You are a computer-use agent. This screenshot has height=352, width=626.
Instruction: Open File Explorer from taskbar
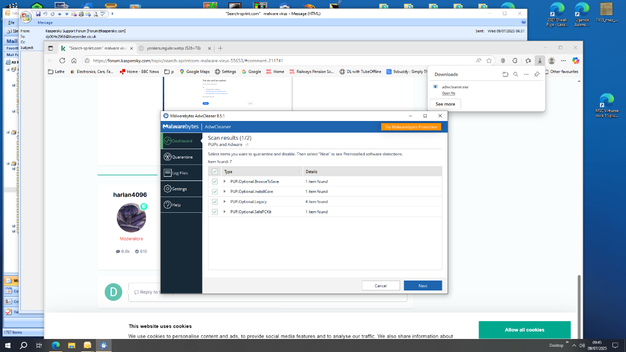(x=71, y=345)
